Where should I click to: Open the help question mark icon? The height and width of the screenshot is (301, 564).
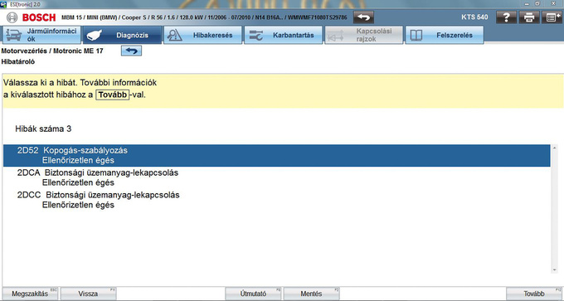coord(507,17)
